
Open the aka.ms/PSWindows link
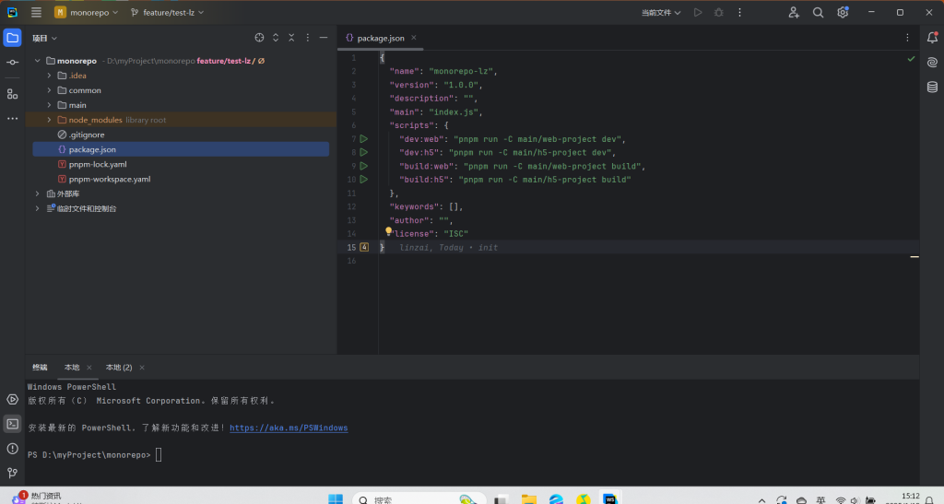tap(289, 428)
